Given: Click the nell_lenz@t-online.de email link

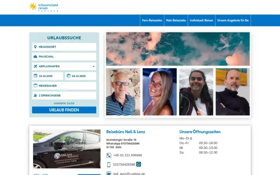Looking at the screenshot, I should [x=129, y=174].
